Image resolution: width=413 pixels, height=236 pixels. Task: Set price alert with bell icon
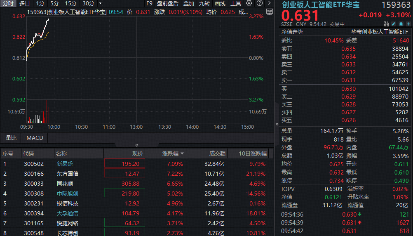[401, 24]
